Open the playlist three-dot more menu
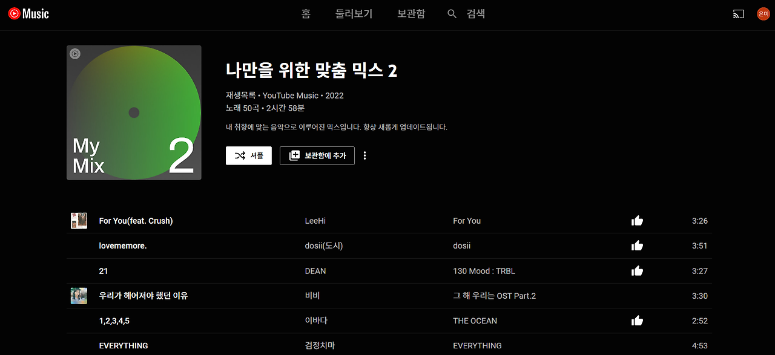The width and height of the screenshot is (775, 355). tap(364, 155)
